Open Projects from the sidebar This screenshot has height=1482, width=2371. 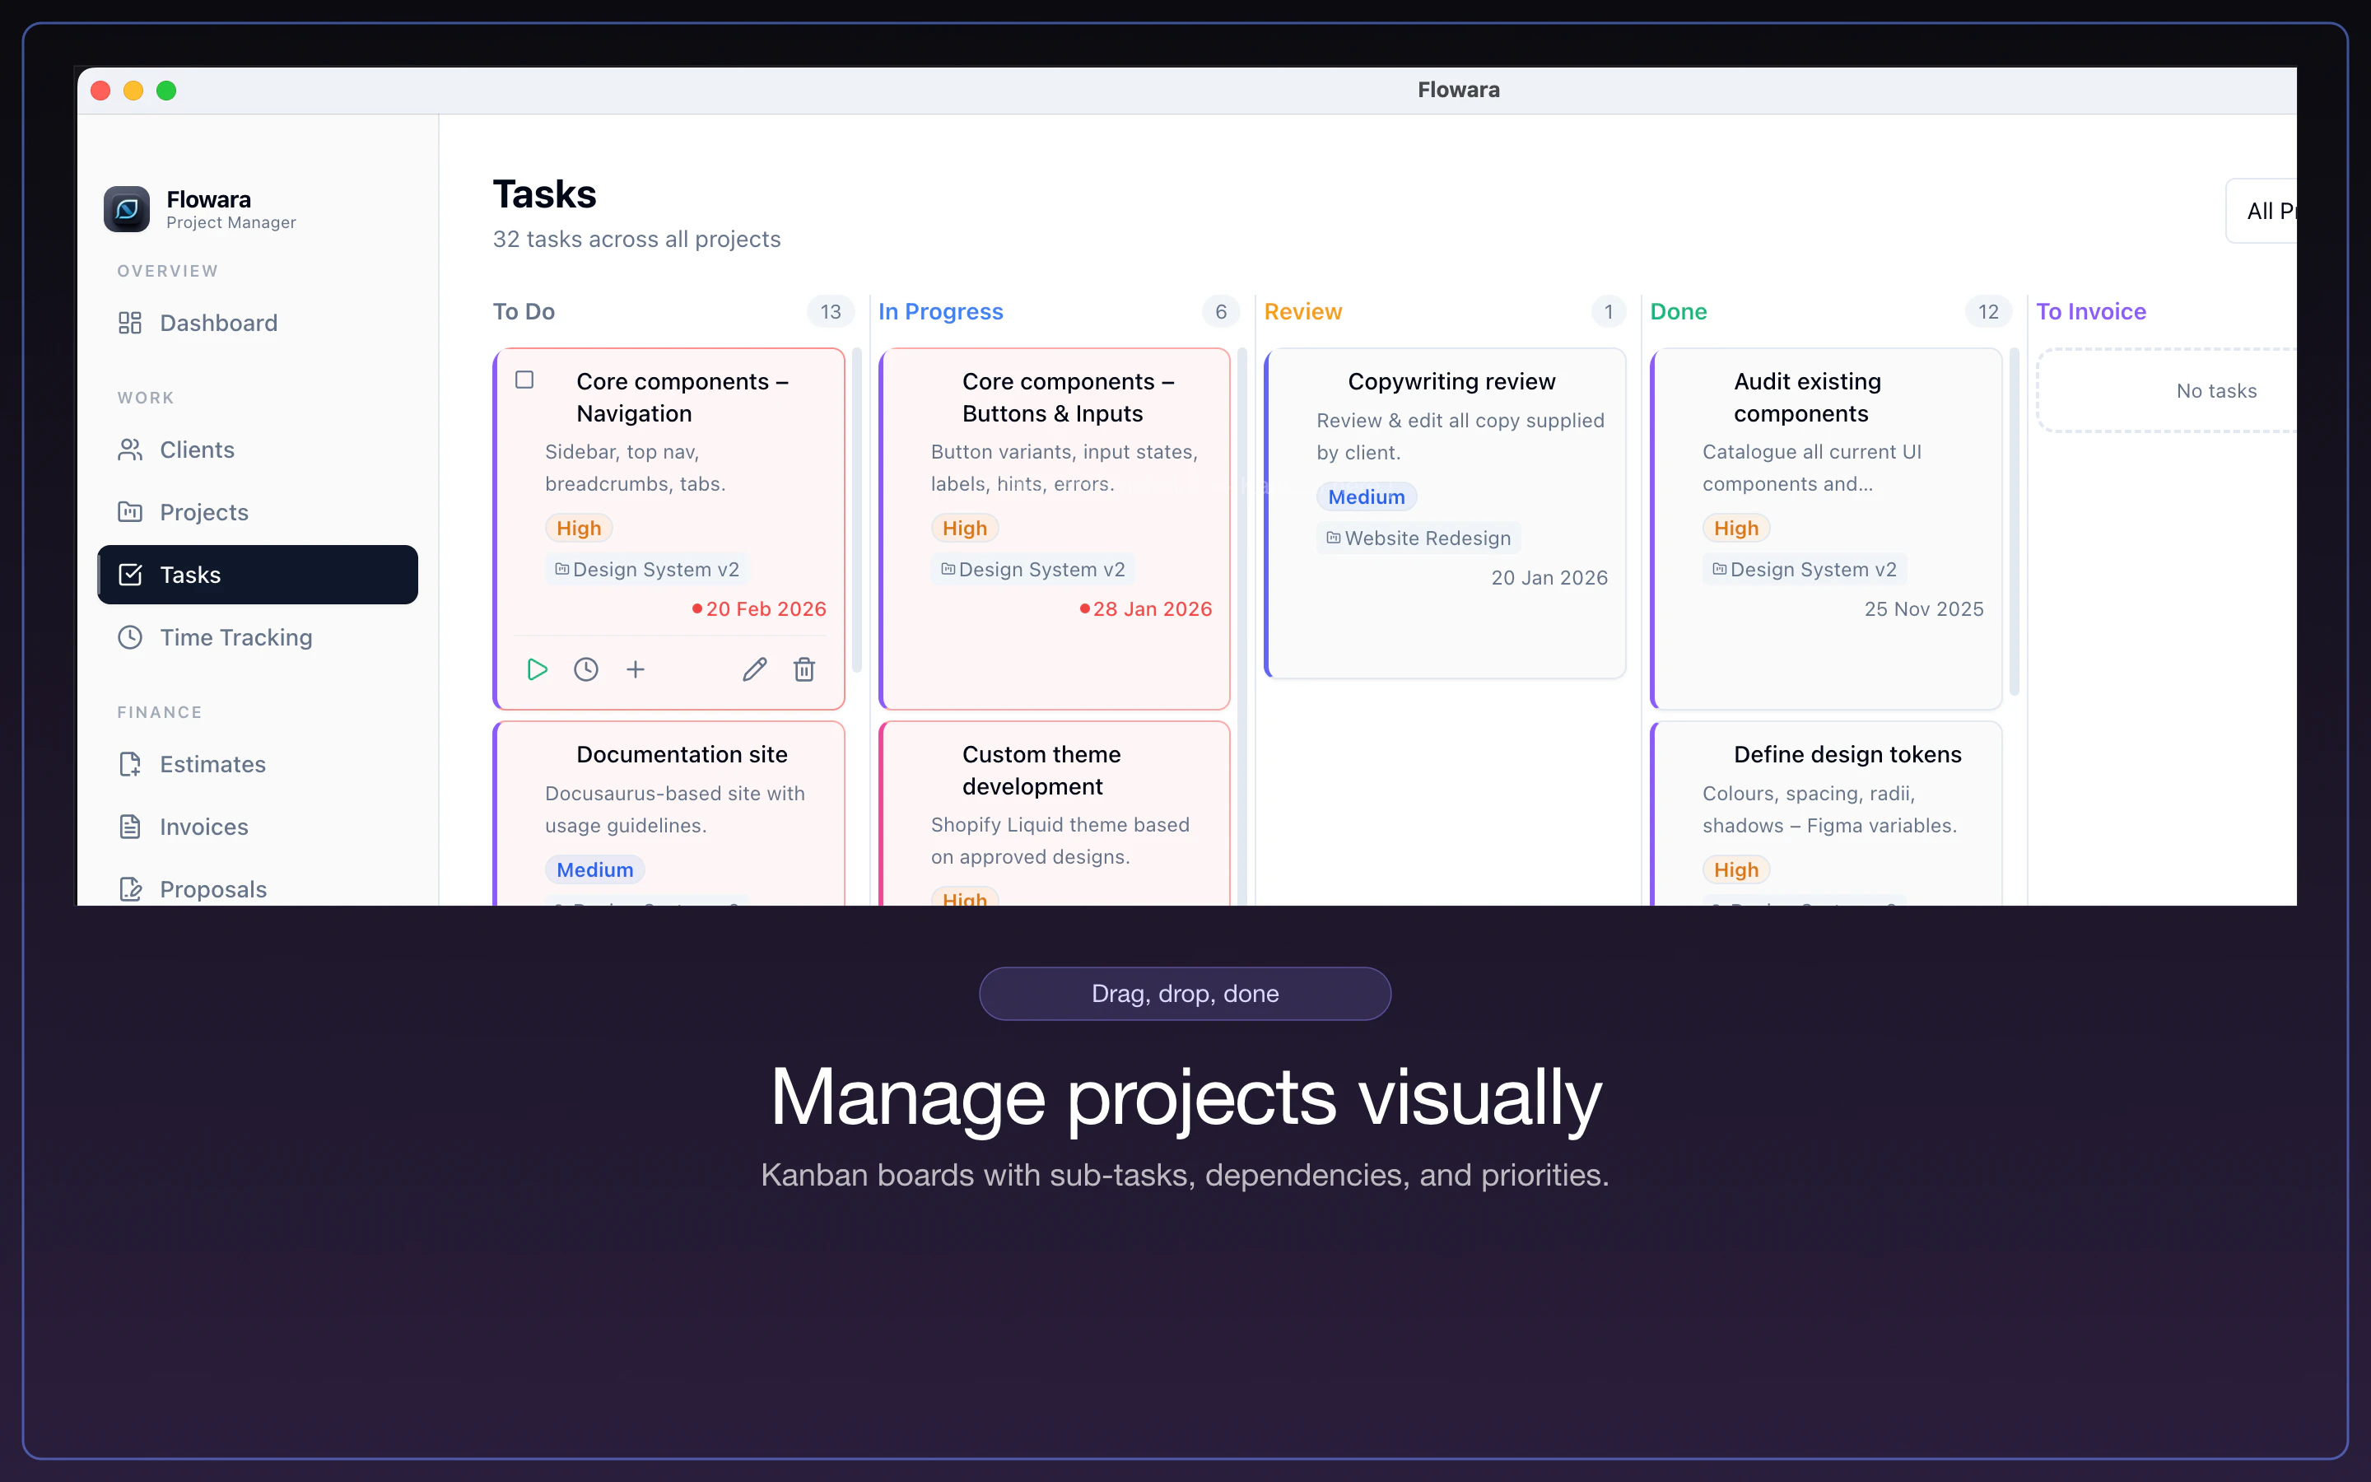[x=258, y=511]
